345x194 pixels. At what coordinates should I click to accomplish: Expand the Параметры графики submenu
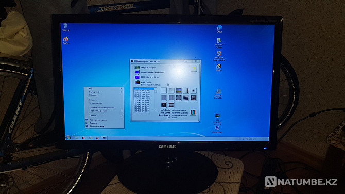click(105, 111)
